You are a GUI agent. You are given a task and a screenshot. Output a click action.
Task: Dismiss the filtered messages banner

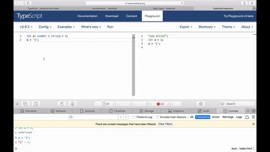pos(253,124)
